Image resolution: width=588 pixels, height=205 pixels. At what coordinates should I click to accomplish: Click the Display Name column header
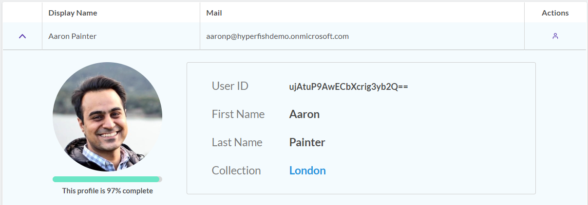click(x=73, y=13)
